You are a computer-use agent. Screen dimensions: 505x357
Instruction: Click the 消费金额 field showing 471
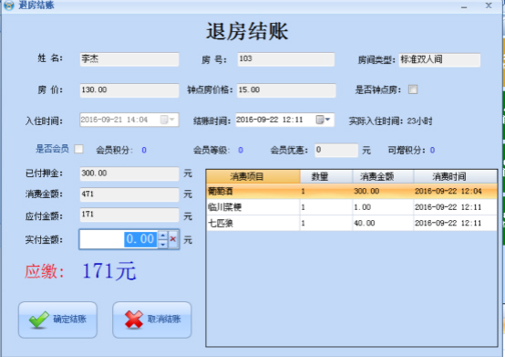[x=129, y=194]
